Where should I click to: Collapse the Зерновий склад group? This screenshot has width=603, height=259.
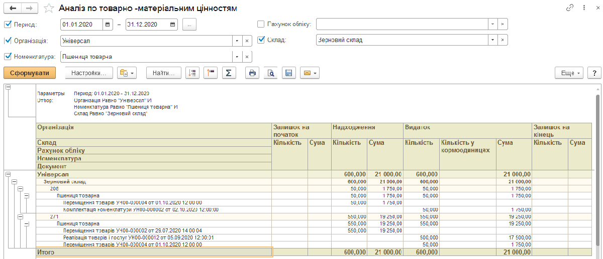pos(14,181)
